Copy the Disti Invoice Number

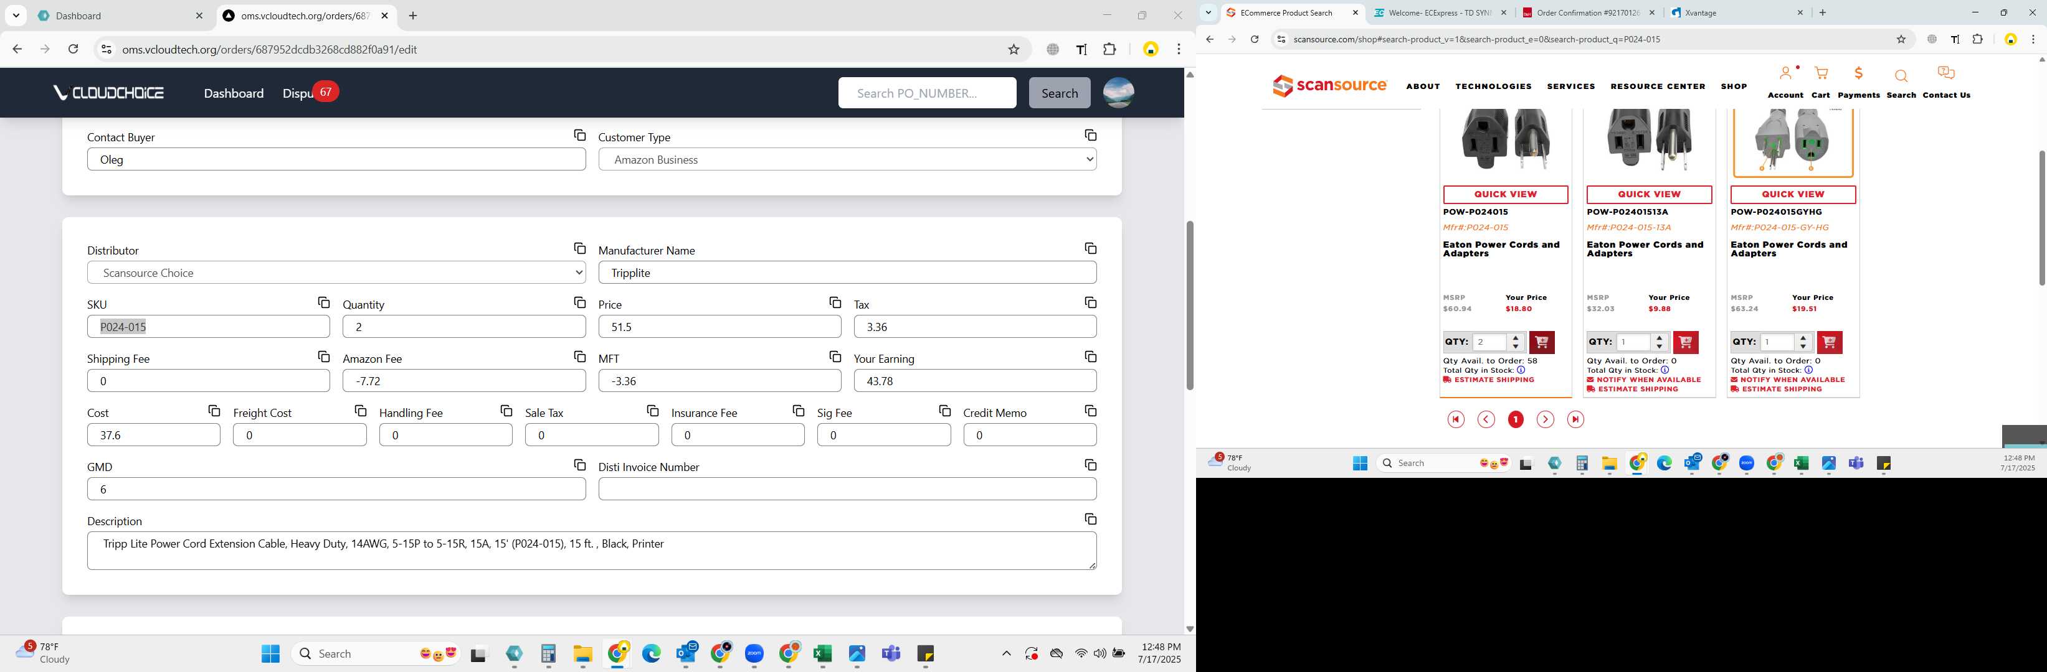point(1090,464)
